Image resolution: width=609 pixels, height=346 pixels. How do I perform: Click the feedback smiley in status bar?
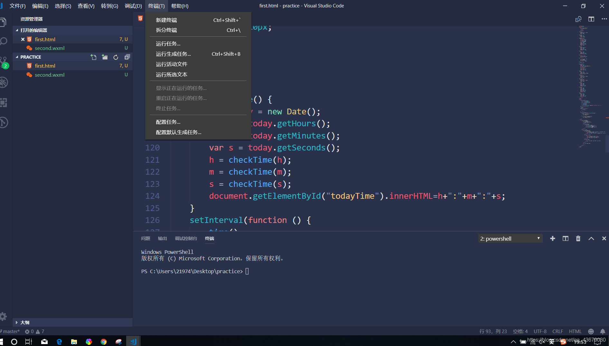pyautogui.click(x=591, y=331)
